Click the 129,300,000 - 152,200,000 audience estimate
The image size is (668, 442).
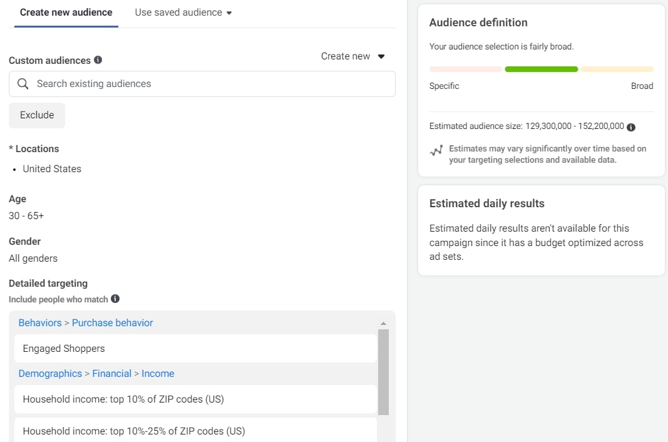click(x=575, y=126)
